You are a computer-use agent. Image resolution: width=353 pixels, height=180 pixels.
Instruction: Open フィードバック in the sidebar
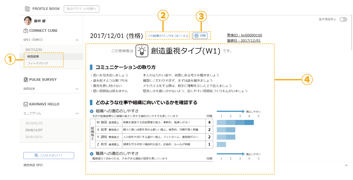pyautogui.click(x=37, y=63)
